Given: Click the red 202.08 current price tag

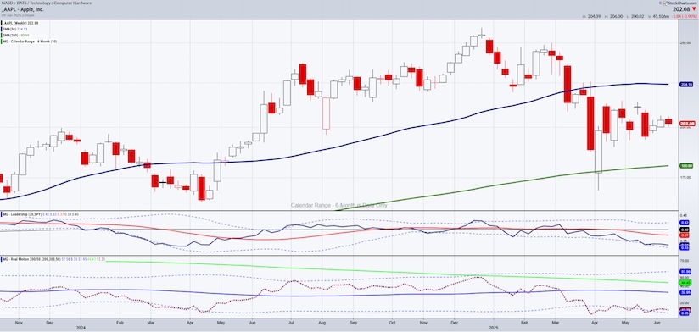Looking at the screenshot, I should pos(686,124).
